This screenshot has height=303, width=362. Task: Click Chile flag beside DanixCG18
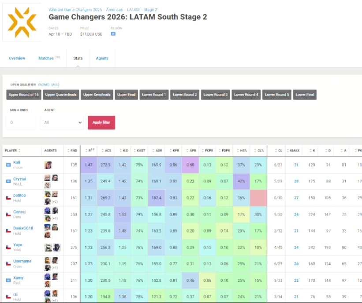click(8, 231)
